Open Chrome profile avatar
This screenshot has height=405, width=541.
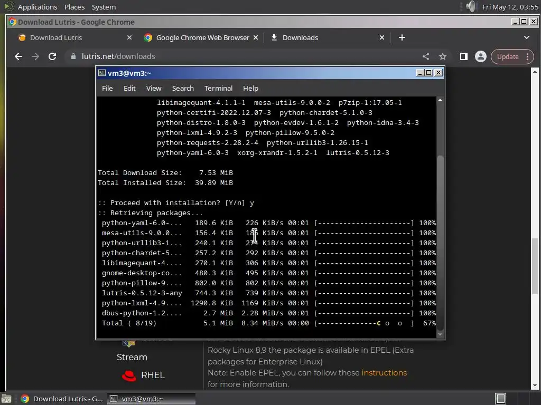click(x=481, y=56)
